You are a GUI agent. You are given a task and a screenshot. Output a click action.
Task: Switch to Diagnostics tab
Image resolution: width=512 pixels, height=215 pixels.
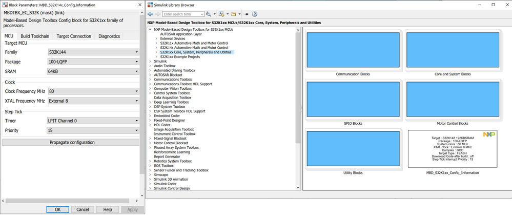pyautogui.click(x=109, y=36)
